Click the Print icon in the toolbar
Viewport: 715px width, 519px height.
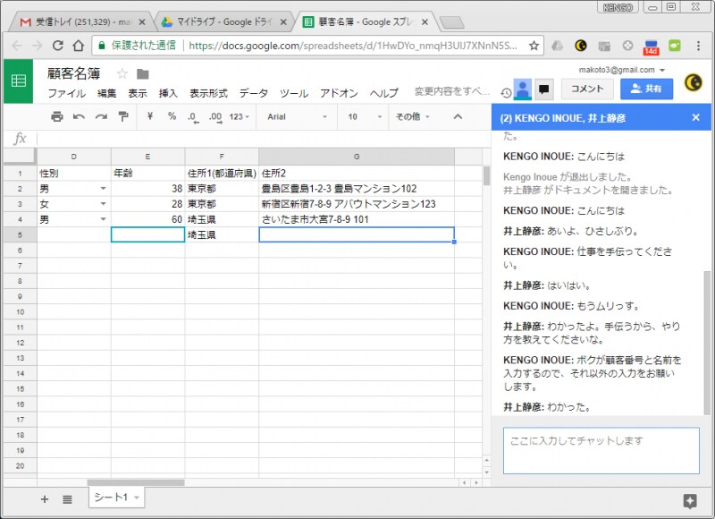tap(57, 117)
